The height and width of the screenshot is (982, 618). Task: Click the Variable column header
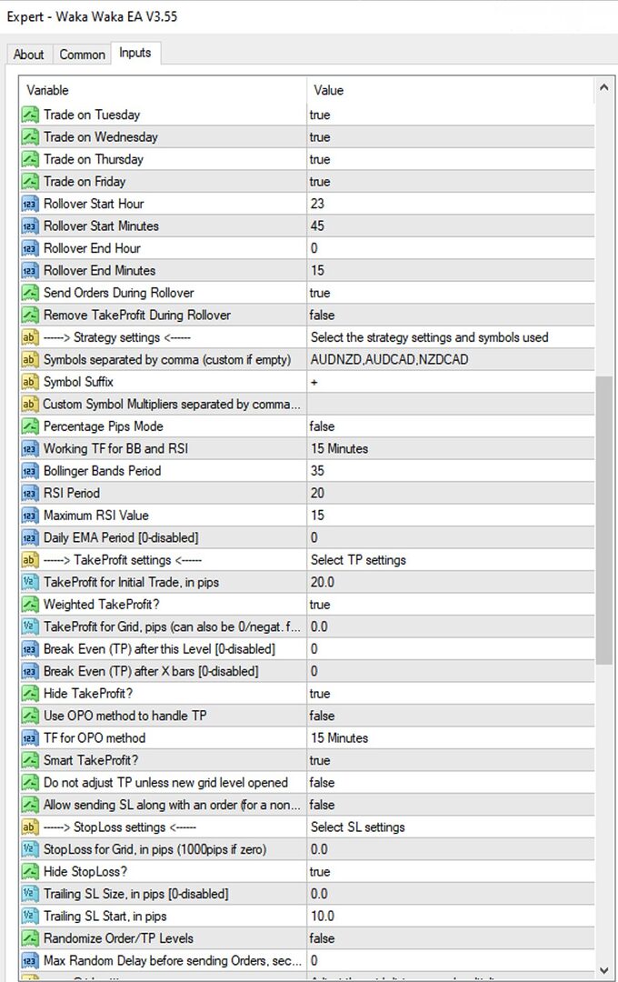point(163,90)
